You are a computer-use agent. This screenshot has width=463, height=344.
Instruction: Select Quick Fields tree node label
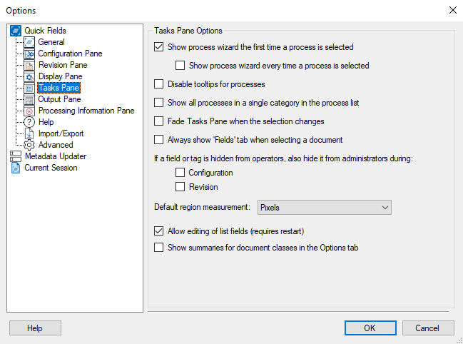click(x=45, y=31)
